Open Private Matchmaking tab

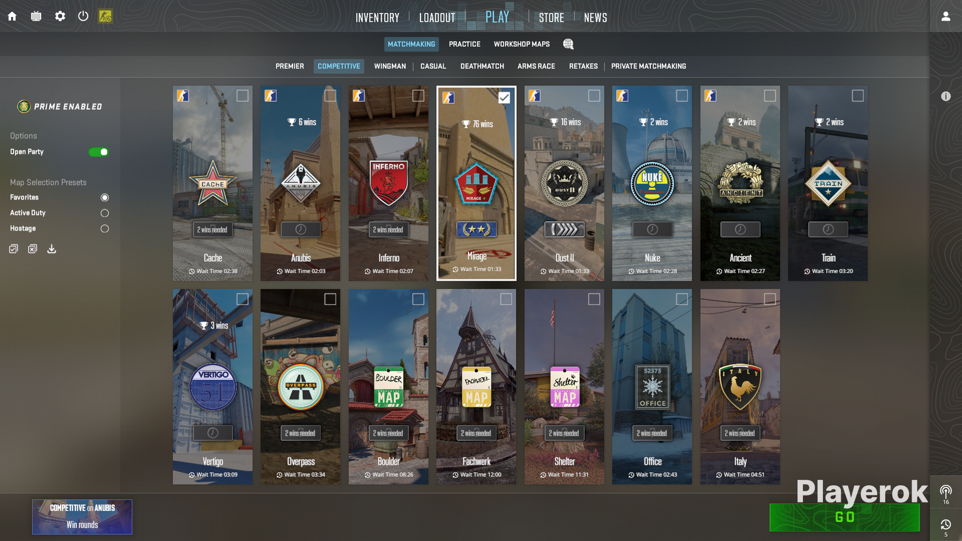click(x=648, y=67)
